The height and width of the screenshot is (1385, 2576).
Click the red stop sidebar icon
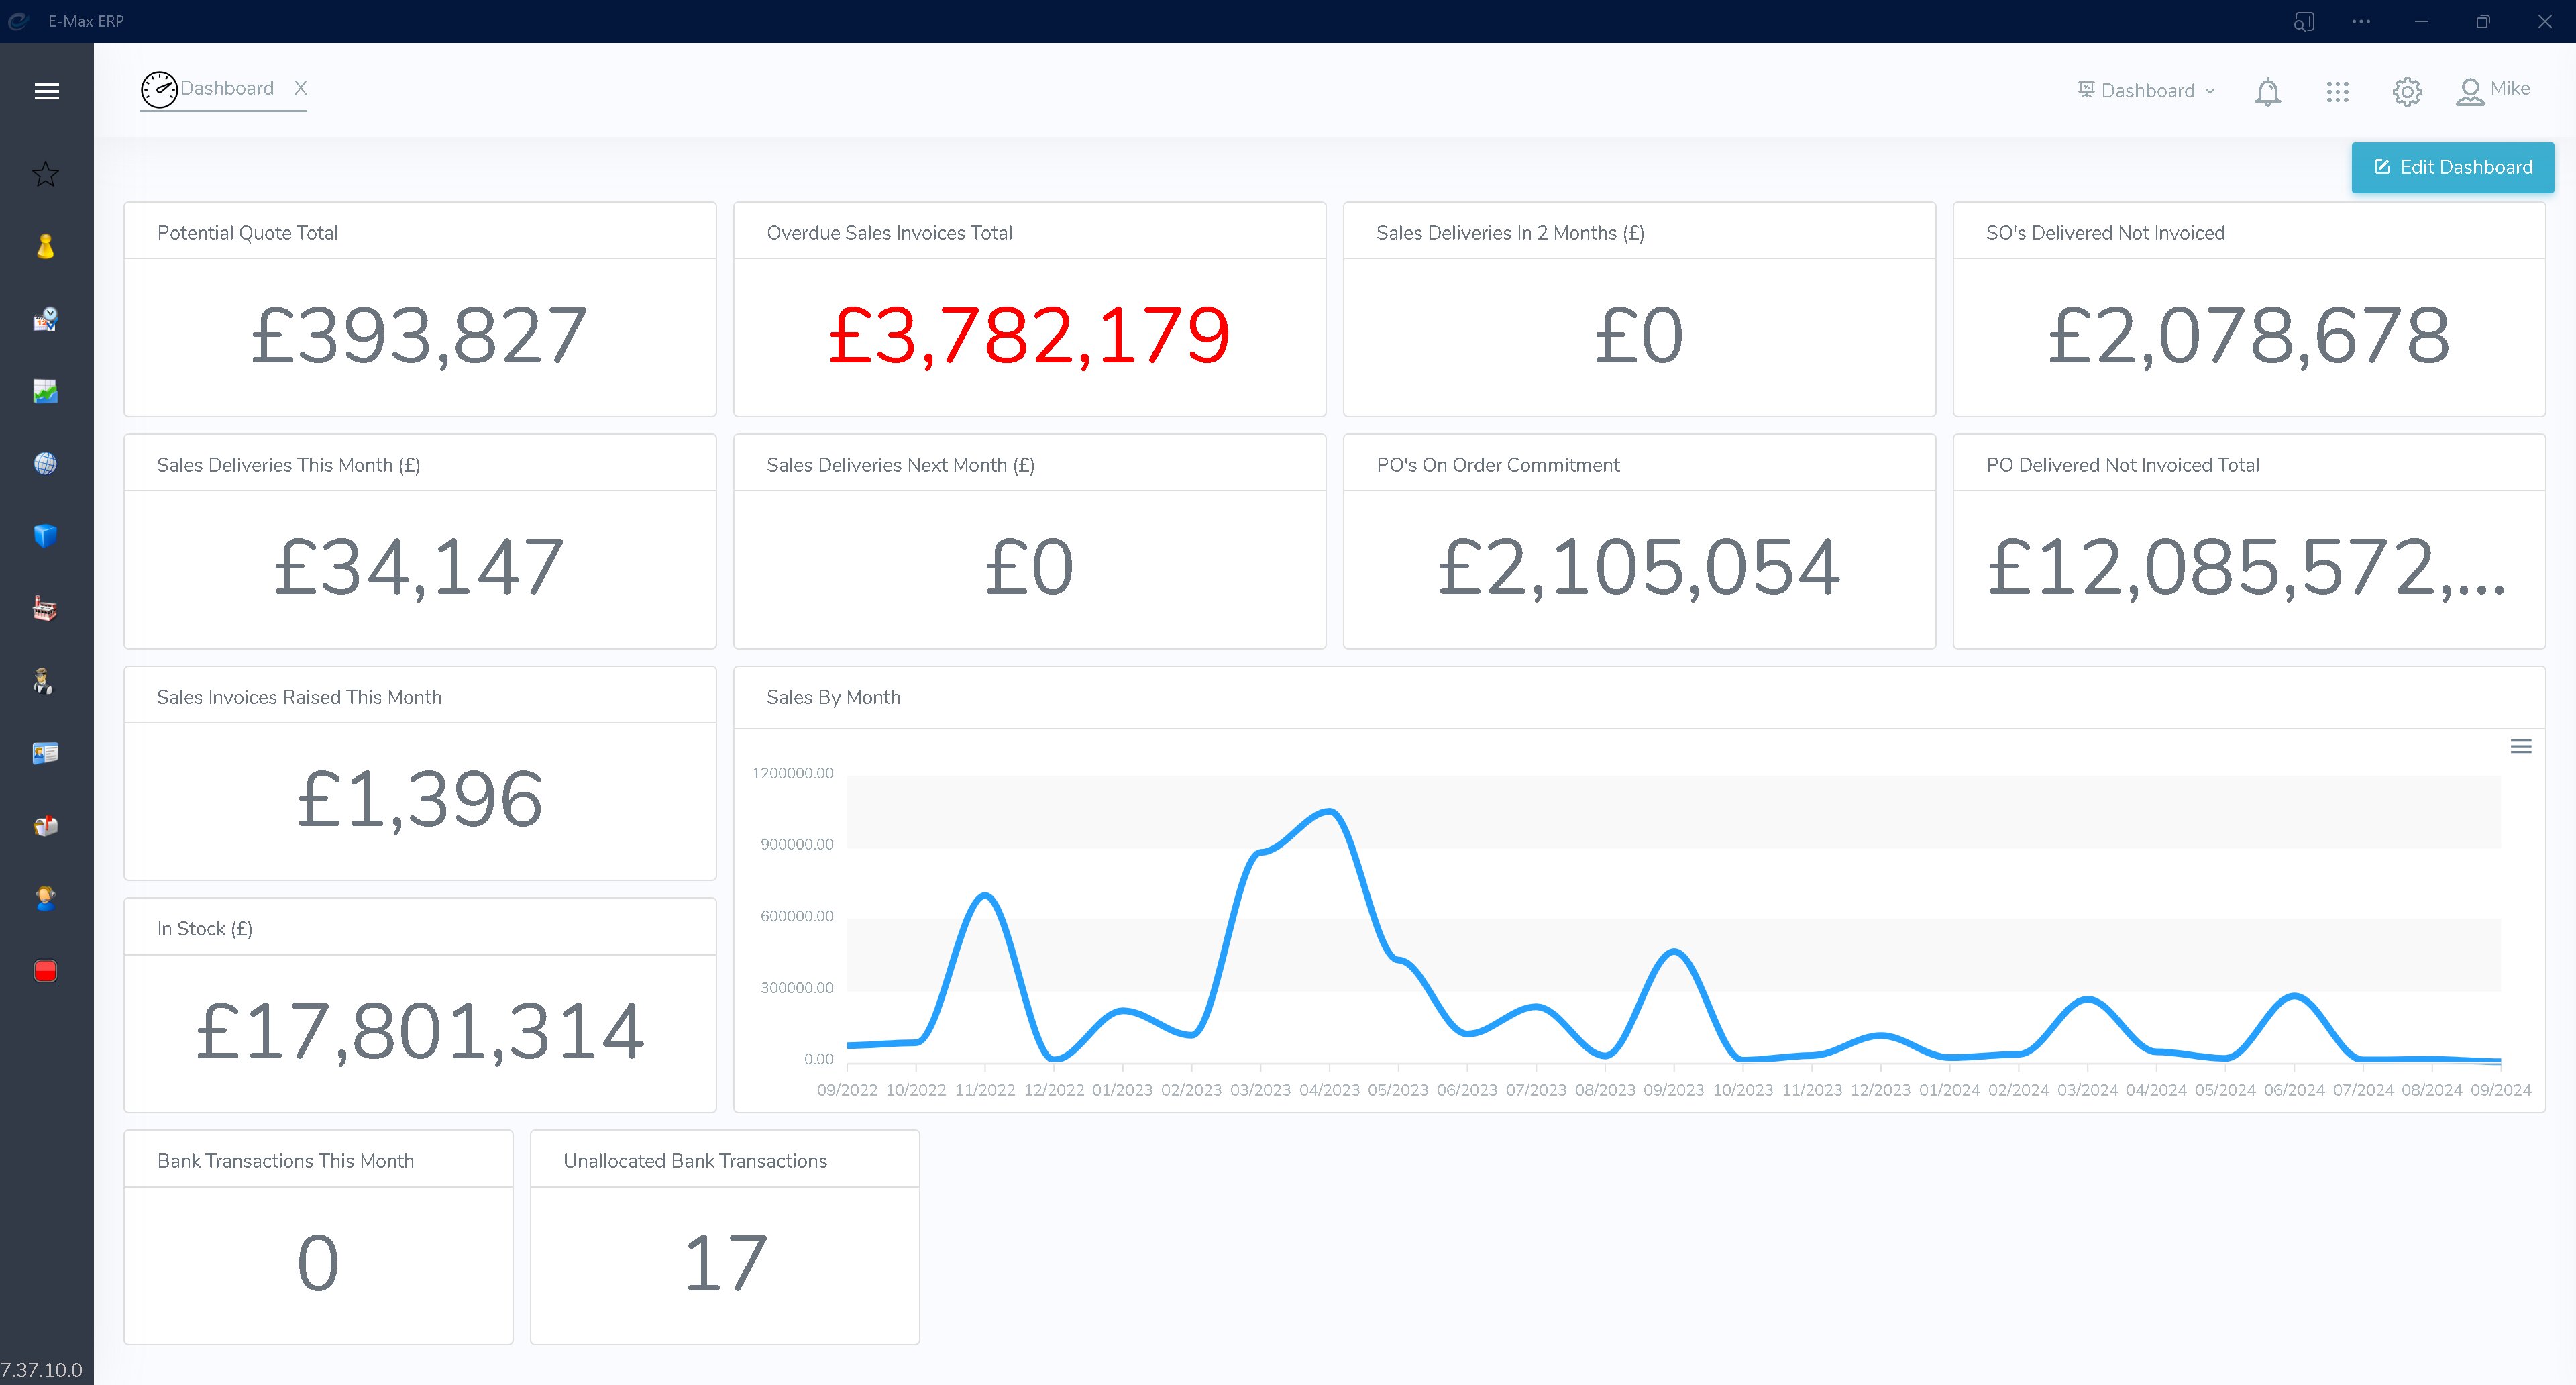tap(45, 971)
